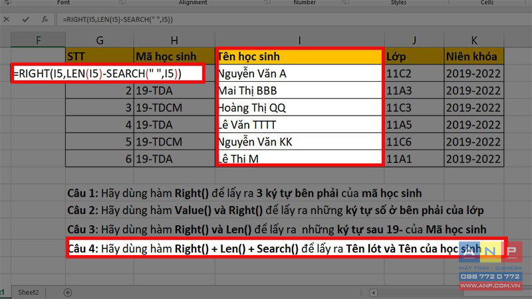Select class cell 11A3
This screenshot has width=532, height=299.
[414, 90]
